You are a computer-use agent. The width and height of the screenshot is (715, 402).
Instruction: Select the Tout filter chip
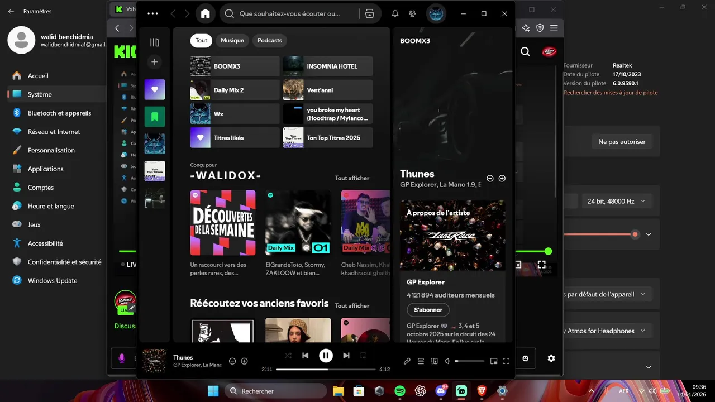201,40
